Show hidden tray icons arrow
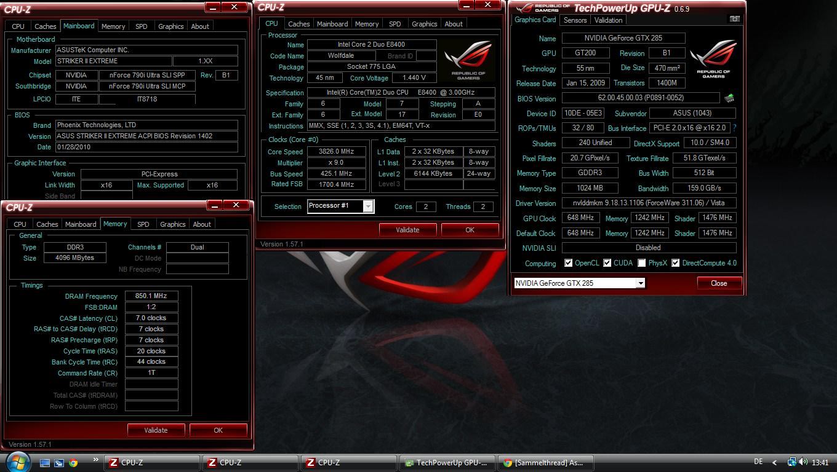The image size is (837, 472). pos(774,463)
